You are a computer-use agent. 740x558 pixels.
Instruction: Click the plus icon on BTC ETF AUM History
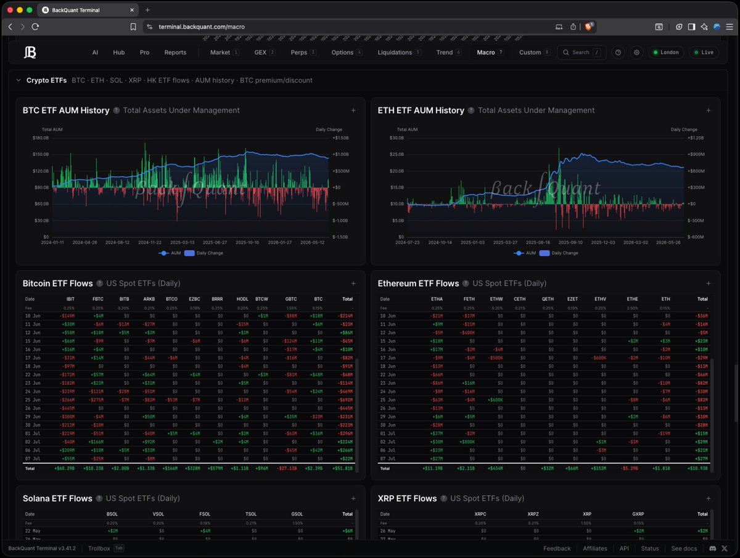tap(353, 110)
